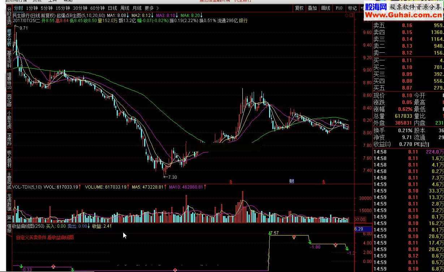Open the 核心题材 sidebar tab
Image resolution: width=444 pixels, height=272 pixels.
tap(9, 159)
